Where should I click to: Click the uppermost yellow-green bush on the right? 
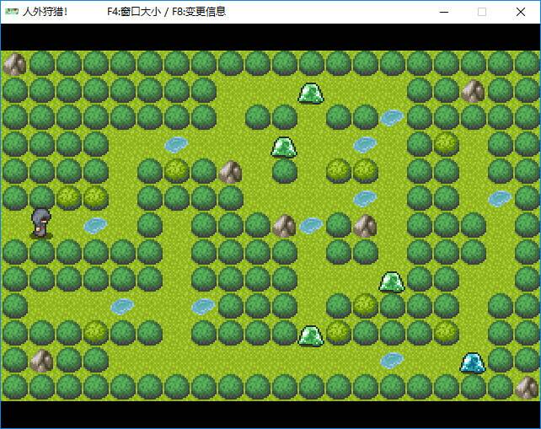click(x=446, y=144)
